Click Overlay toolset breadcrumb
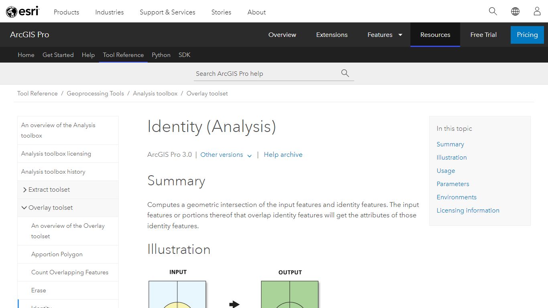The image size is (548, 308). (x=207, y=93)
